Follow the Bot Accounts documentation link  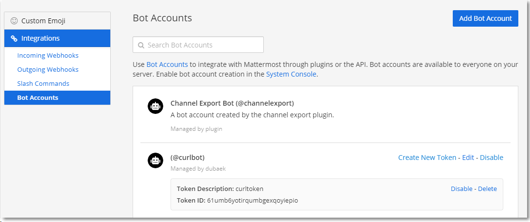point(167,64)
